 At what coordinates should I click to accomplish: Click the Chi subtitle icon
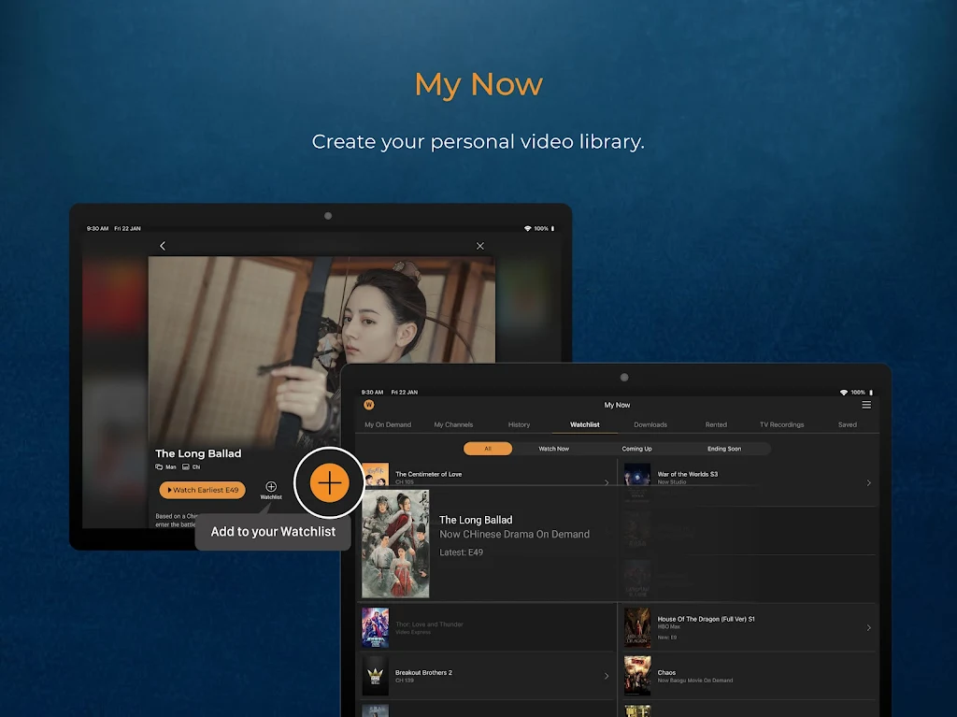pyautogui.click(x=186, y=466)
